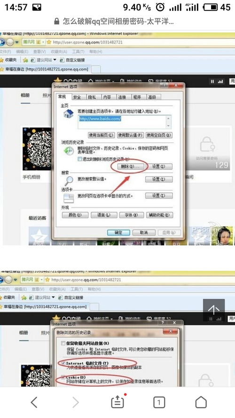Click the home page box scrollbar
The width and height of the screenshot is (235, 418).
(168, 122)
